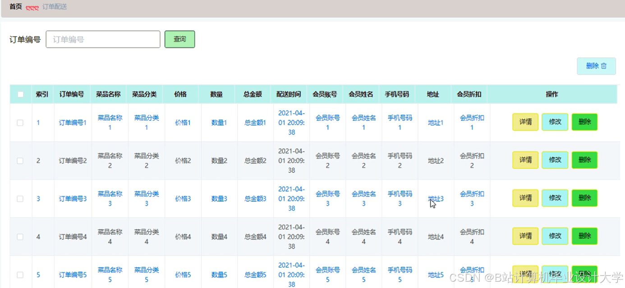Screen dimensions: 625x288
Task: Focus the 订单编号 search input field
Action: [x=103, y=39]
